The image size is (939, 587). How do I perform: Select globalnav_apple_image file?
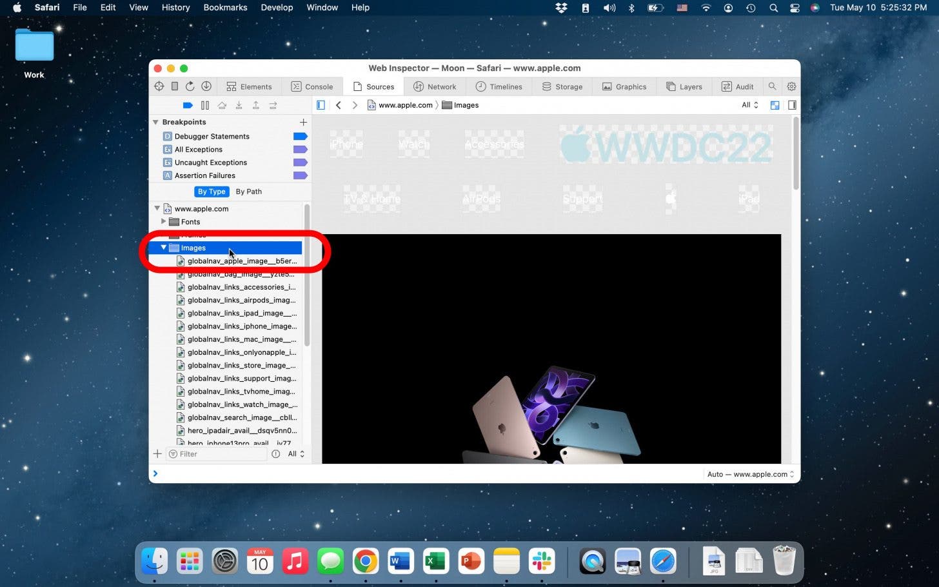pos(237,261)
